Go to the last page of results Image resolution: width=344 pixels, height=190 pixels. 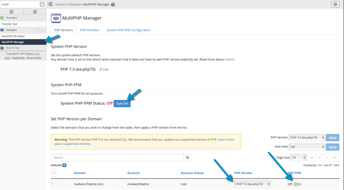click(x=335, y=157)
